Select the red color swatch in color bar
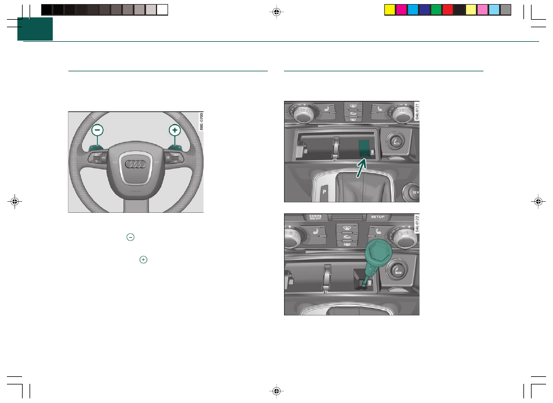The height and width of the screenshot is (403, 553). 448,9
